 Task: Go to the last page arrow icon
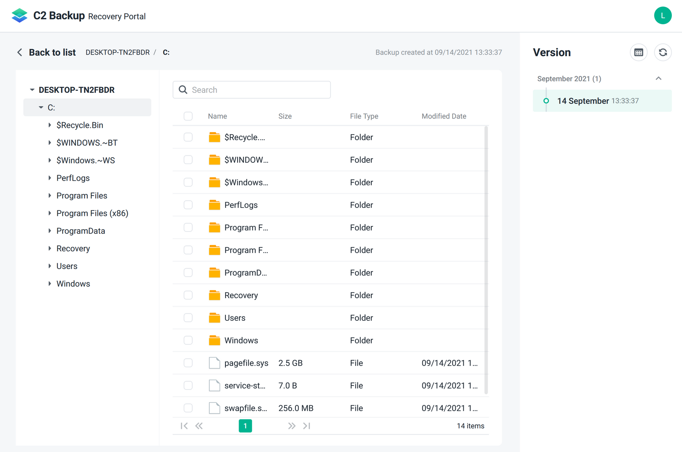(x=306, y=426)
